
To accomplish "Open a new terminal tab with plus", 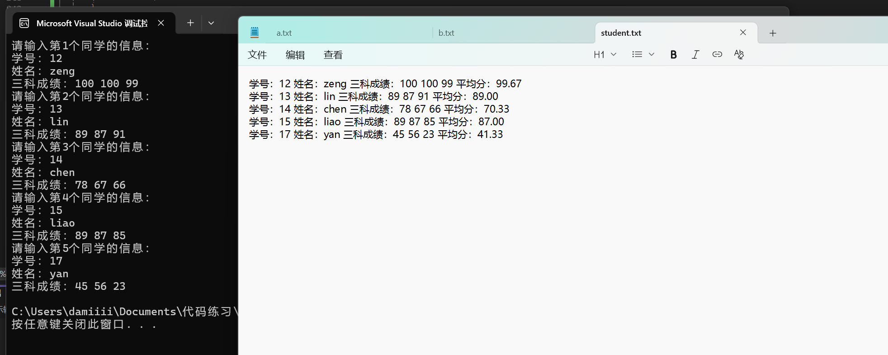I will tap(190, 23).
